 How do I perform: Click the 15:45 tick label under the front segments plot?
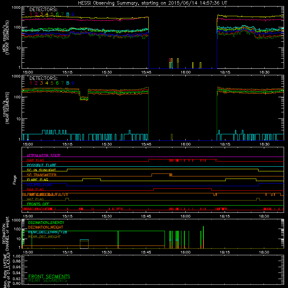coord(146,72)
